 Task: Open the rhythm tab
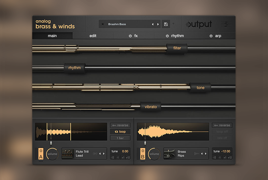click(x=175, y=36)
